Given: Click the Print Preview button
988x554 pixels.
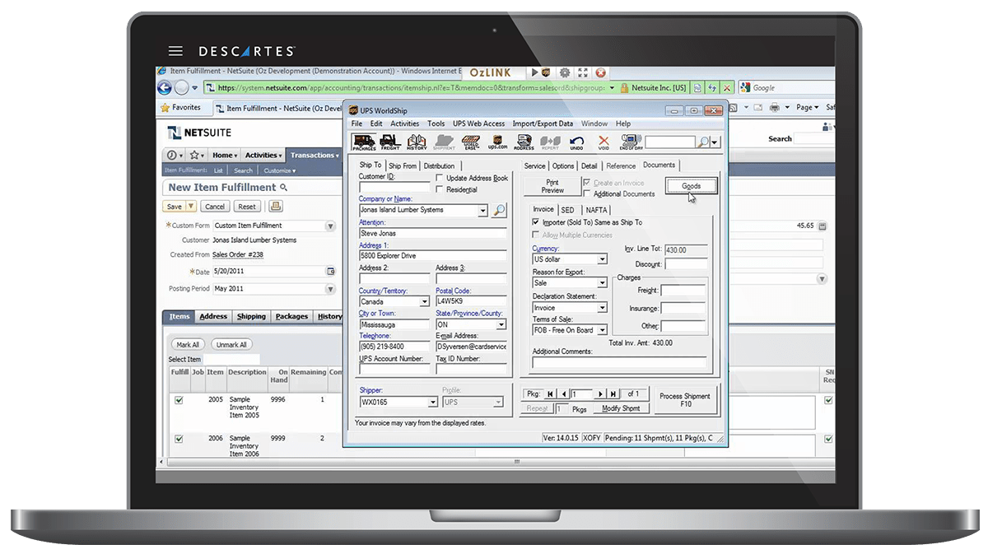Looking at the screenshot, I should 552,186.
